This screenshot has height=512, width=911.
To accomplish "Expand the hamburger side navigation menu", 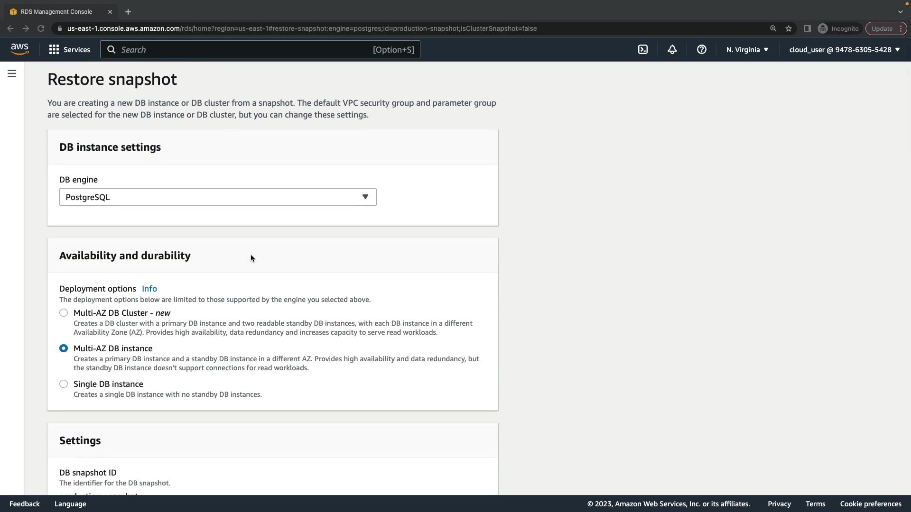I will point(12,73).
